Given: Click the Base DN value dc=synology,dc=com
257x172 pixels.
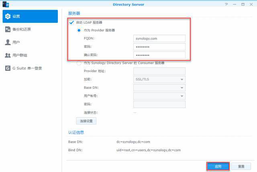Looking at the screenshot, I should tap(133, 142).
